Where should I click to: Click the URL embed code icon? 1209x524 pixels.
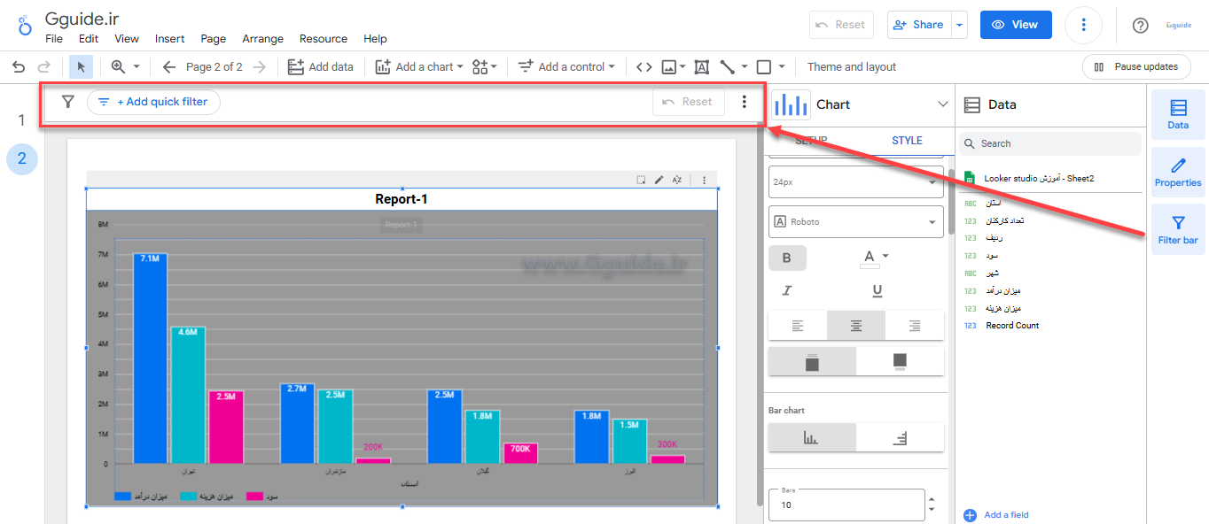[x=644, y=67]
